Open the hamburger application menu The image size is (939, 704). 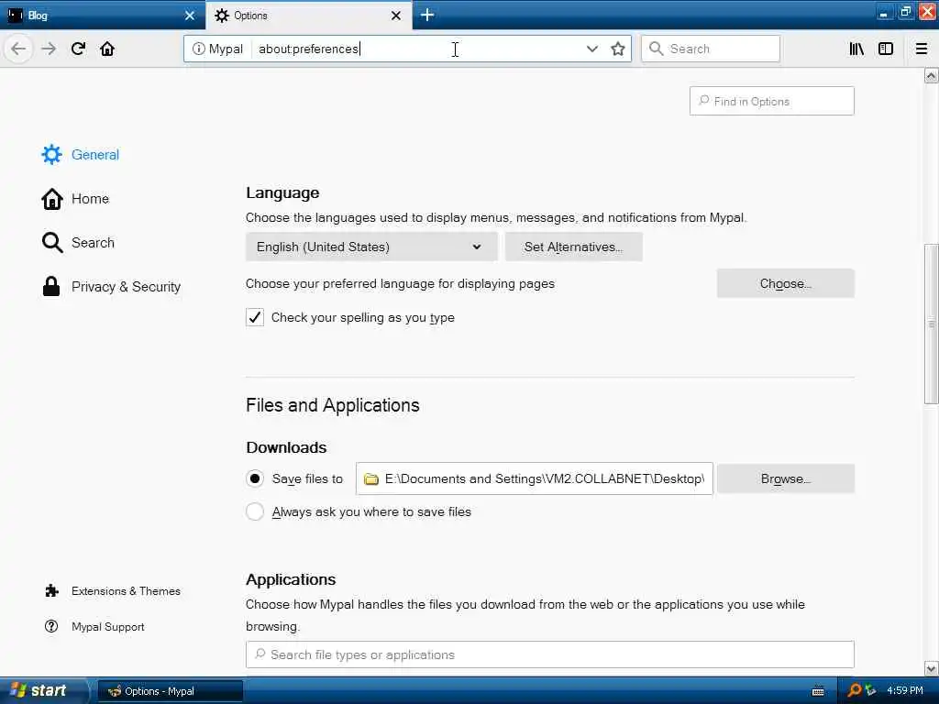click(921, 49)
